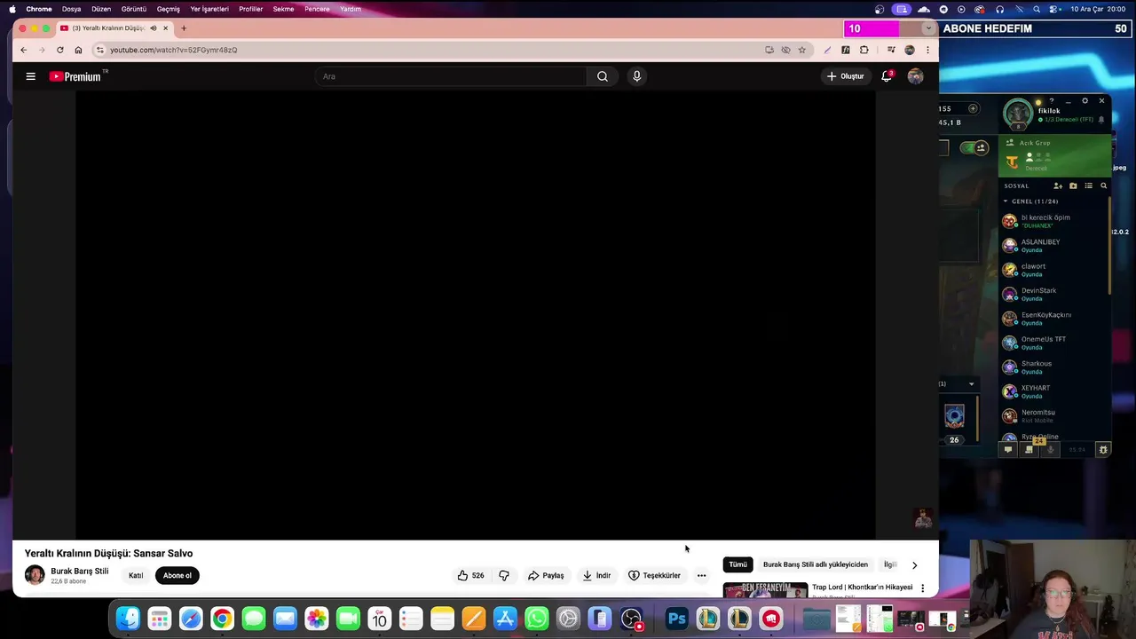
Task: Open media controls icon in Chrome toolbar
Action: point(891,50)
